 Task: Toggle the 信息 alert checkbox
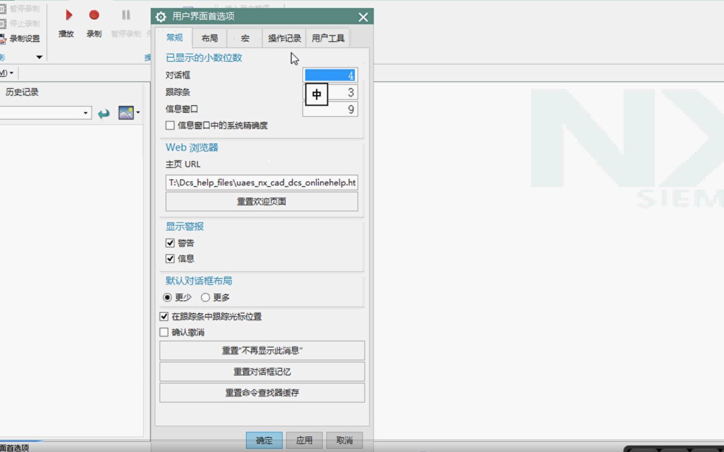pyautogui.click(x=170, y=258)
